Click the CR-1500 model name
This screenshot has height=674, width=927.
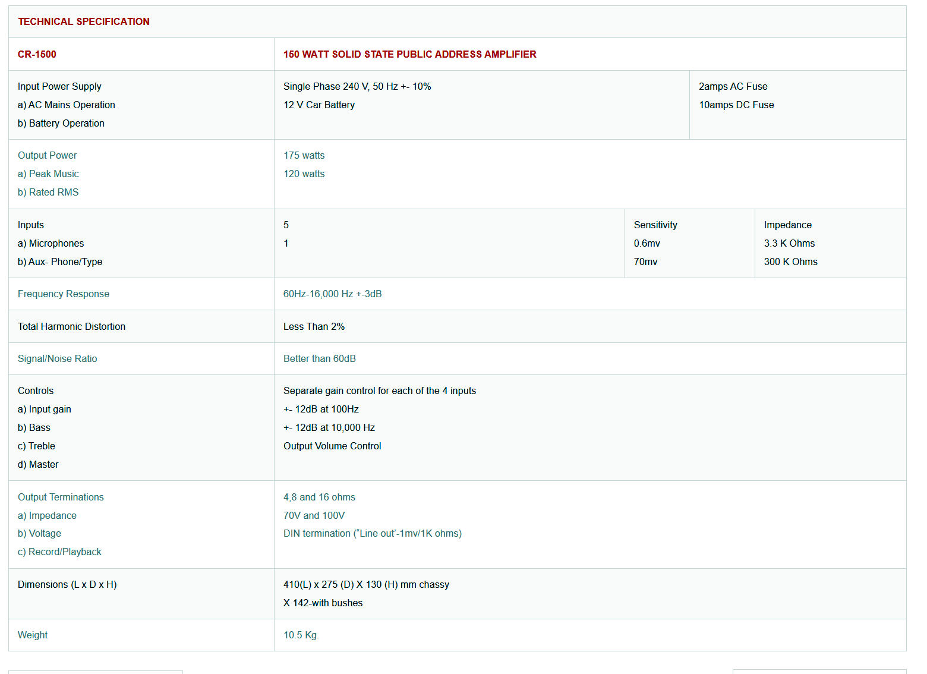click(37, 54)
